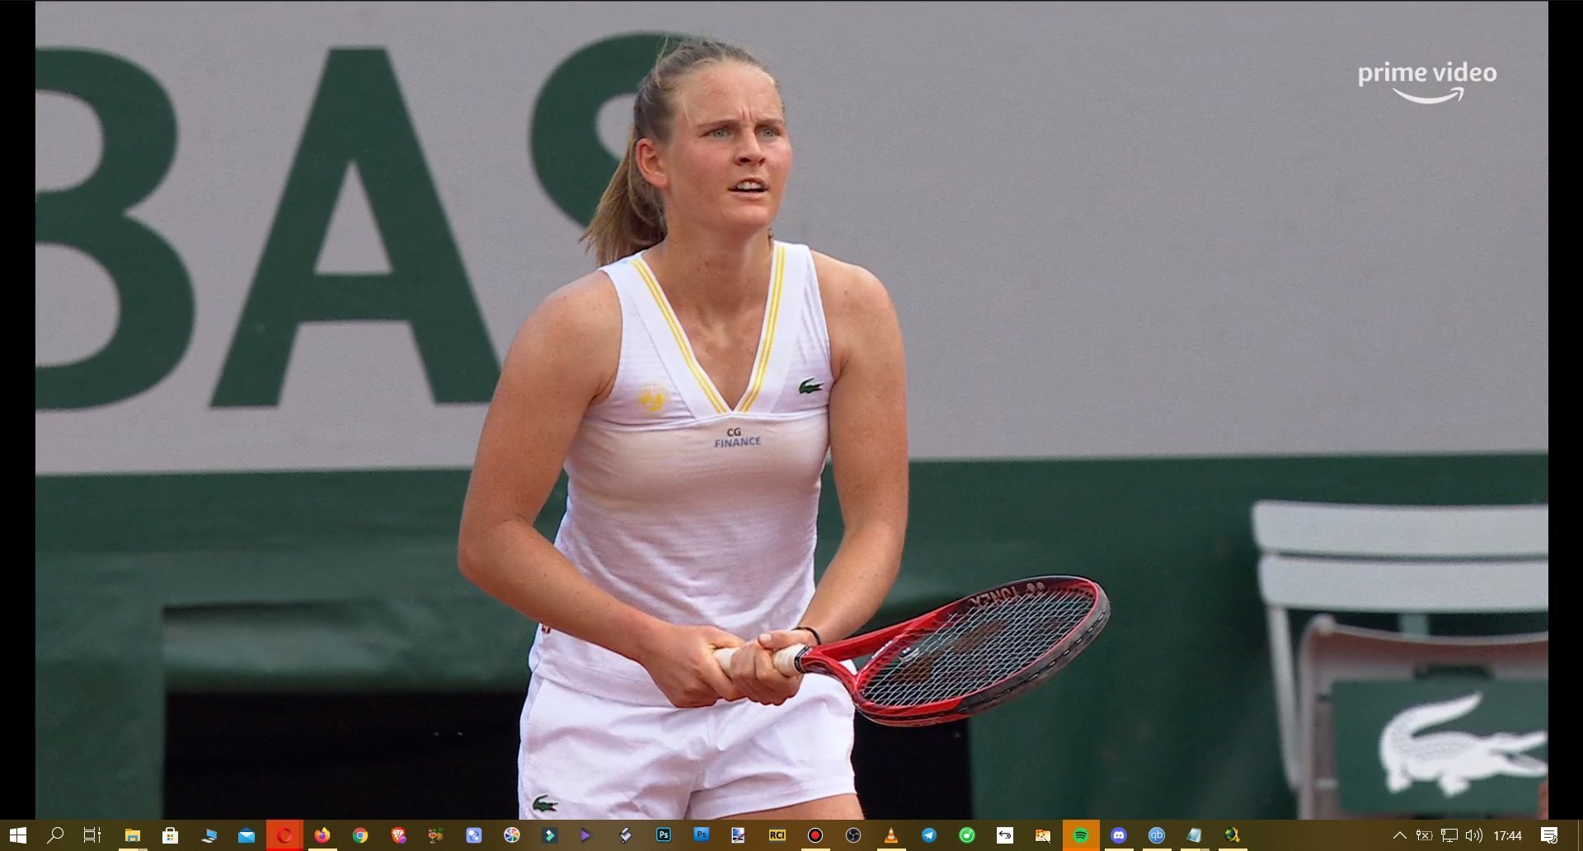
Task: Open the colorful pinwheel app icon
Action: (x=511, y=835)
